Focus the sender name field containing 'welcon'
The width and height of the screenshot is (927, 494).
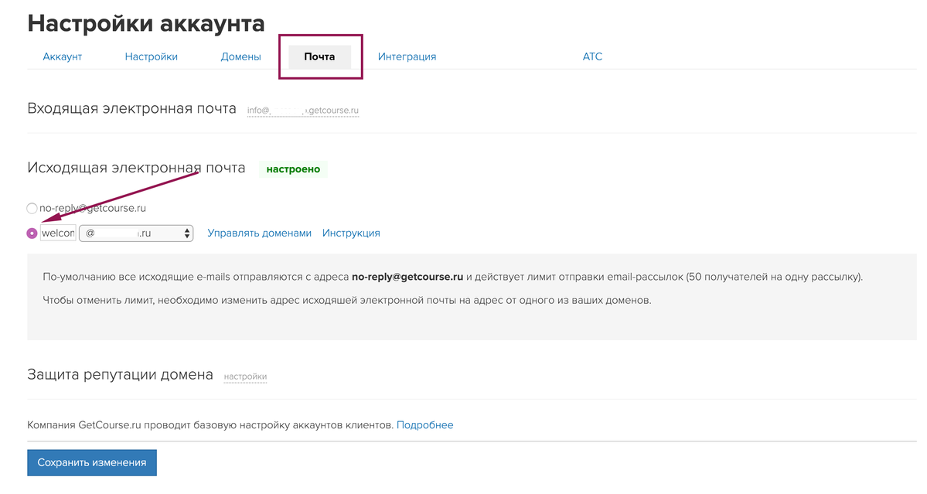coord(58,233)
